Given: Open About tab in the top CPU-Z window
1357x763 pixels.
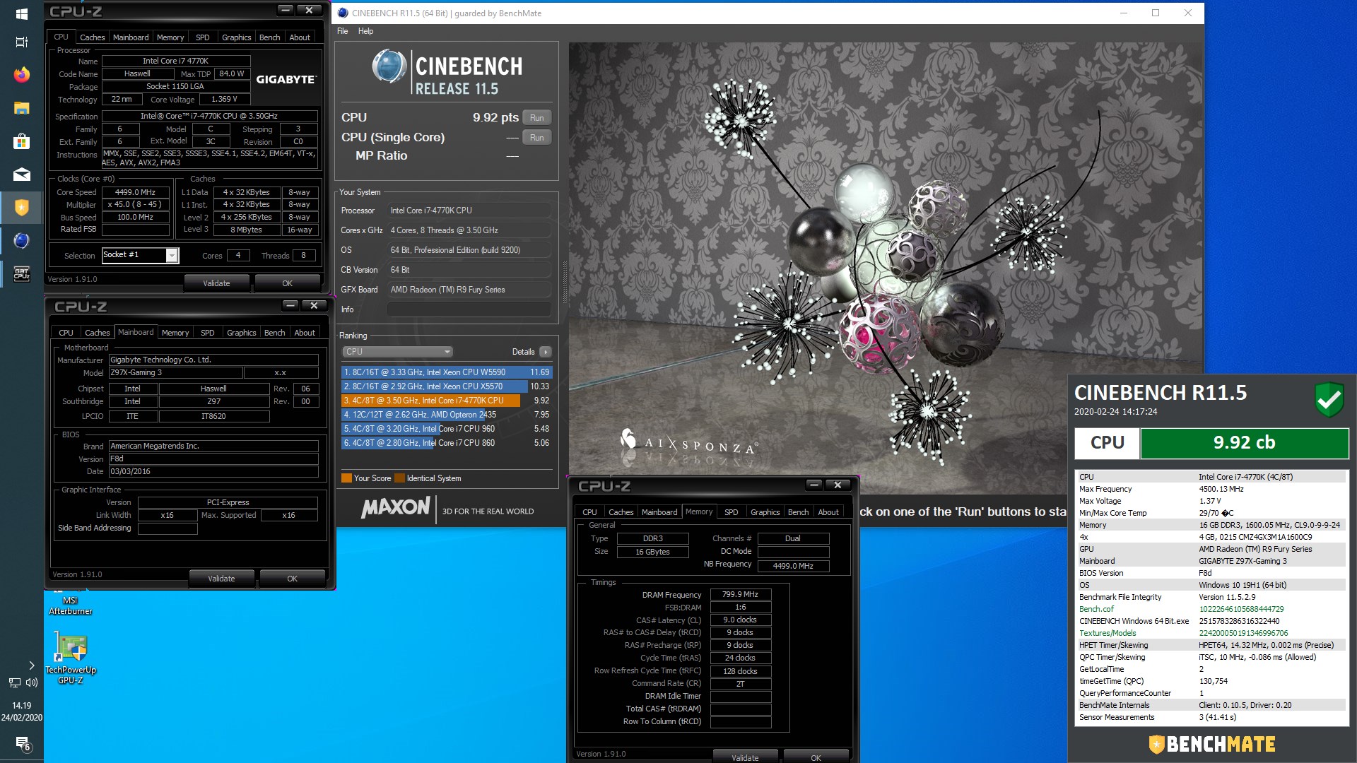Looking at the screenshot, I should 300,37.
